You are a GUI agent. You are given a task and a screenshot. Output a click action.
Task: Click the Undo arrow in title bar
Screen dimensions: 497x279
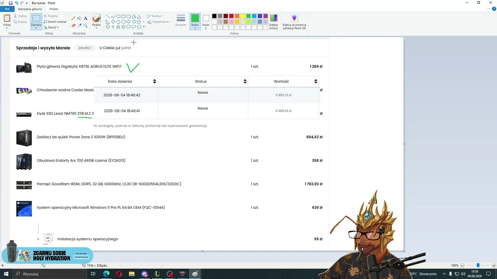click(x=16, y=3)
